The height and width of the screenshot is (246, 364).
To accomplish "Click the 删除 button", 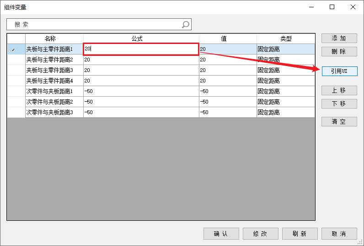I will tap(339, 51).
